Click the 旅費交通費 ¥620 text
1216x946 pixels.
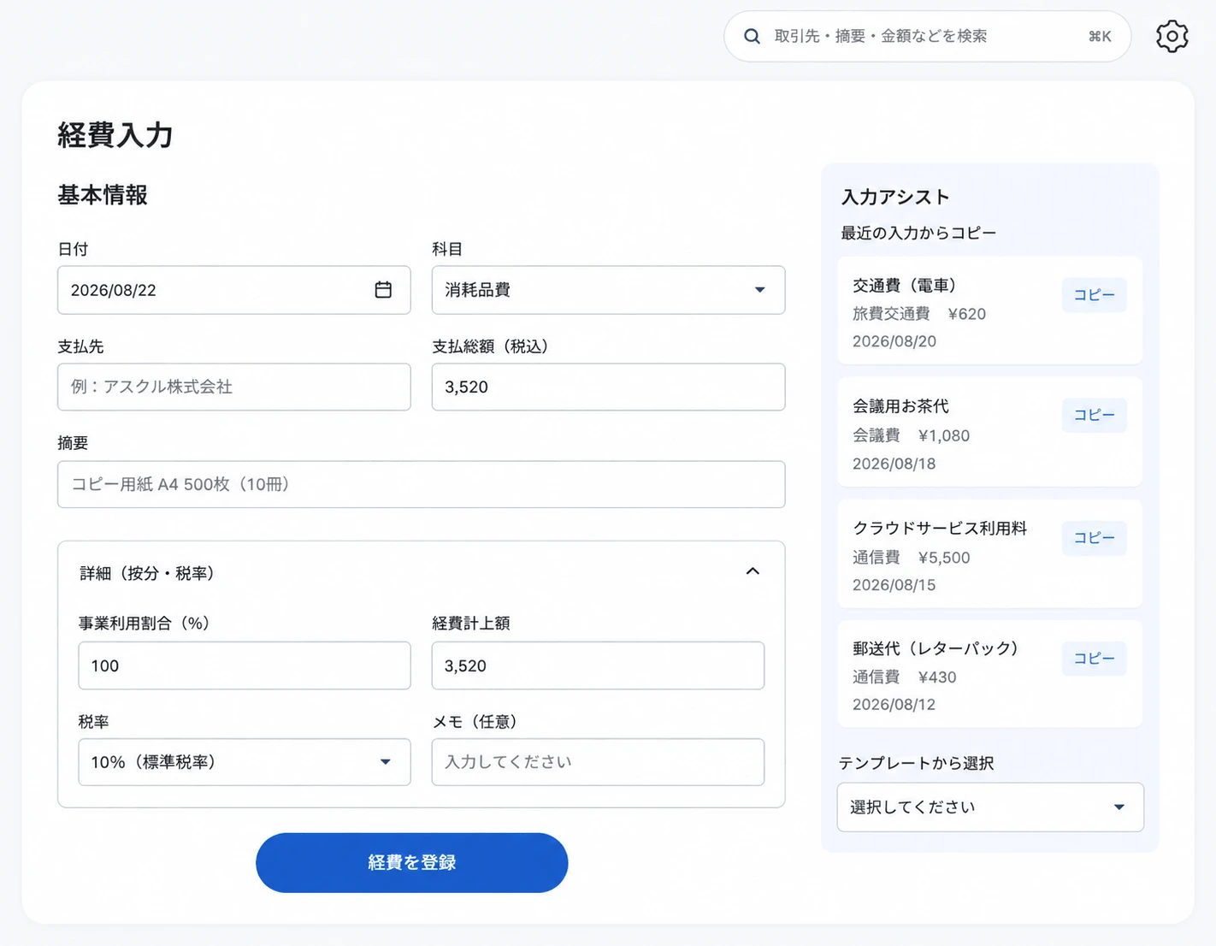coord(919,314)
